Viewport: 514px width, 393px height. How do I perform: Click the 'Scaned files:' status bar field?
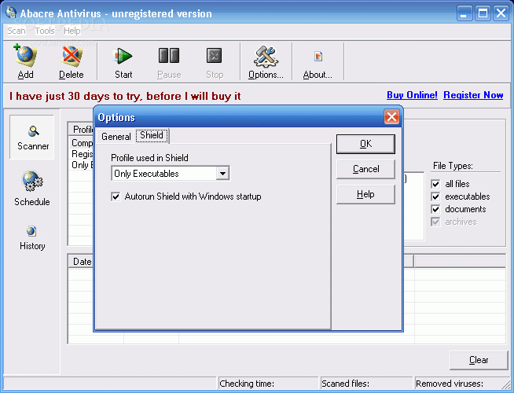tap(366, 384)
